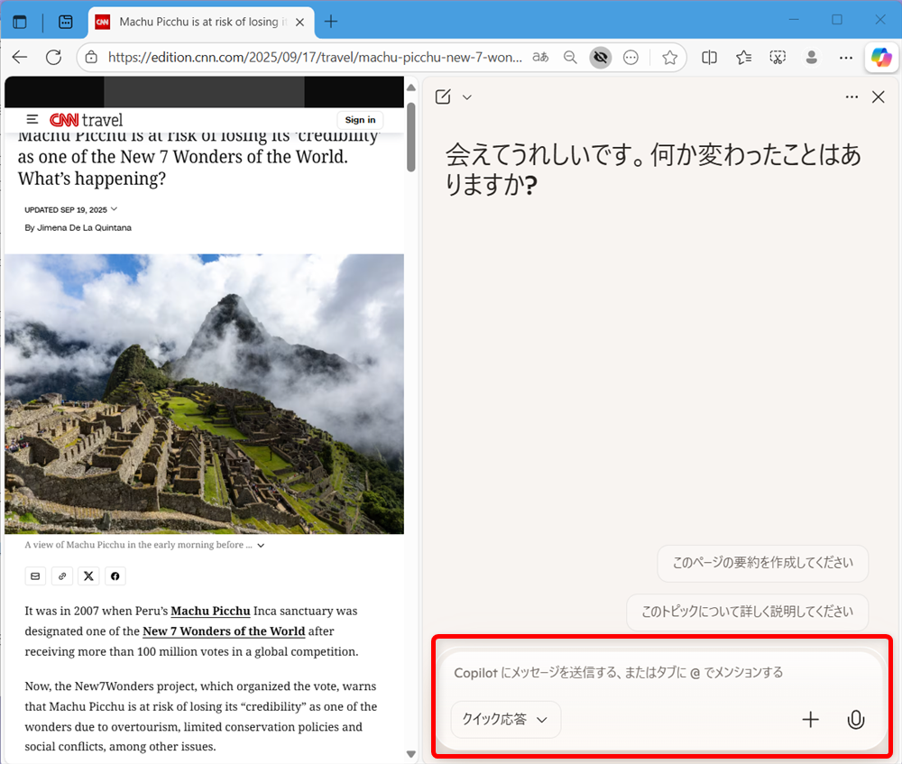This screenshot has height=764, width=902.
Task: Add page to favorites with the star icon
Action: (669, 57)
